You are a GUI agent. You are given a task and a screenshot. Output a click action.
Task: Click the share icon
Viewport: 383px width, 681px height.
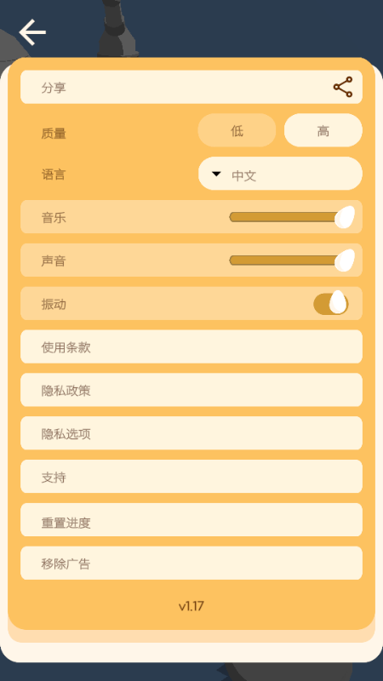(x=343, y=87)
